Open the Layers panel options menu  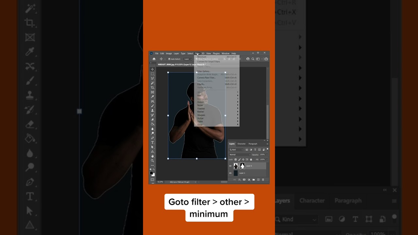coord(267,144)
